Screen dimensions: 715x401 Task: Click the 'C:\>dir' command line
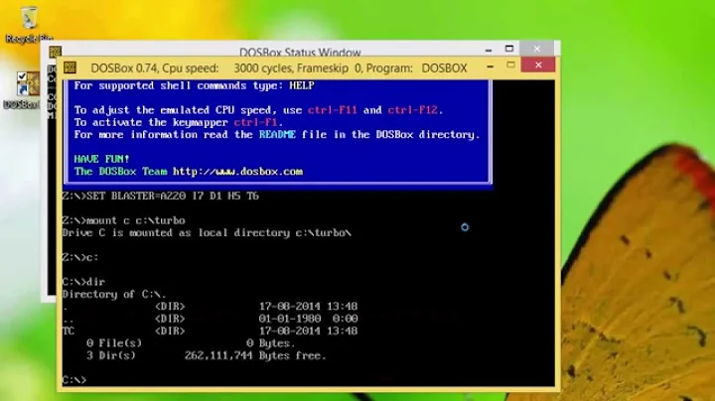point(83,282)
